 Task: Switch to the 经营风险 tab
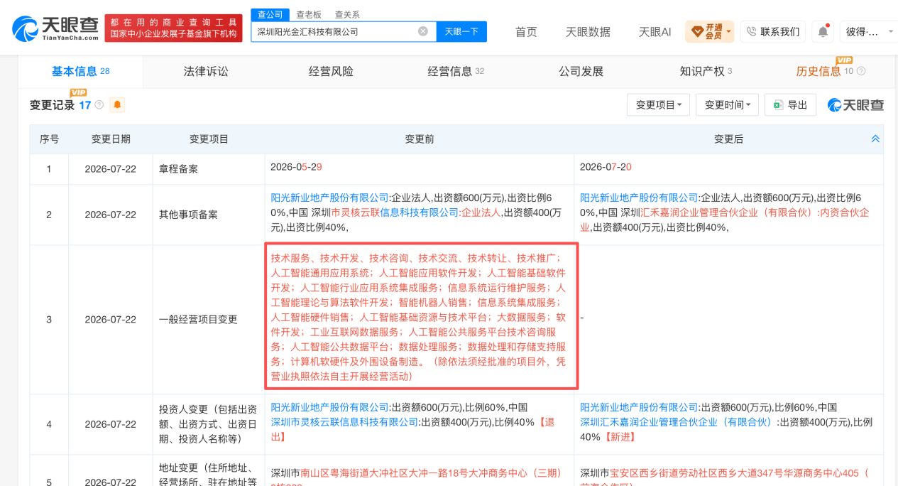331,71
